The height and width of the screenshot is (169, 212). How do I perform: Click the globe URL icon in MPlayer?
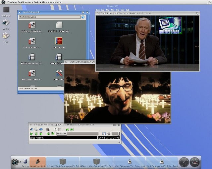(41, 129)
